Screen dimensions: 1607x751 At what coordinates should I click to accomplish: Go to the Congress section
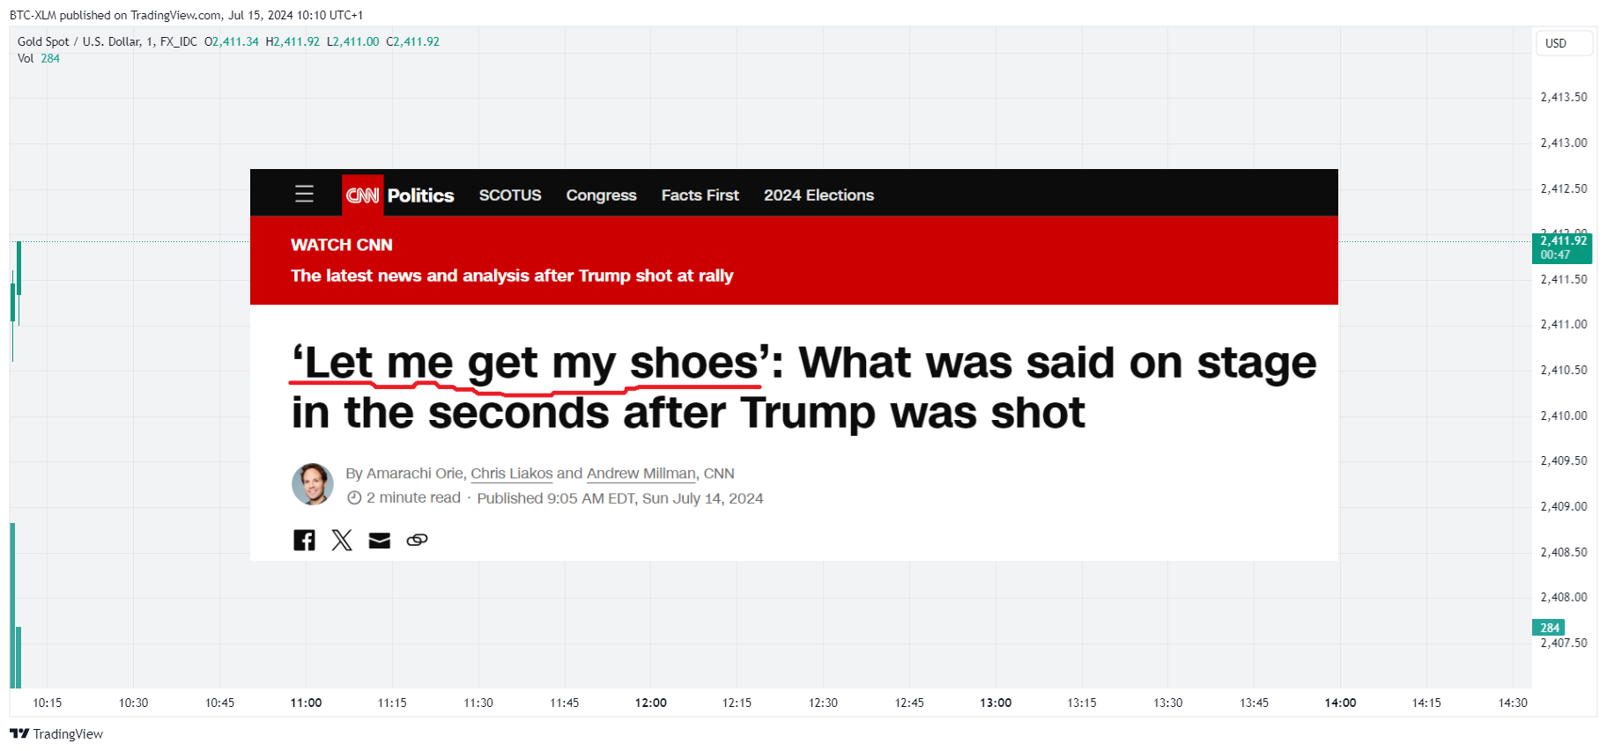pos(601,195)
